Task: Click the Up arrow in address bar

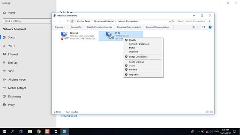Action: click(68, 21)
